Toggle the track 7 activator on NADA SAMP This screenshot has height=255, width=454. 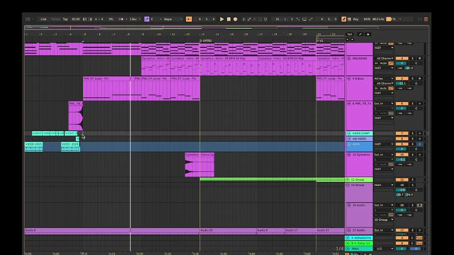point(402,134)
